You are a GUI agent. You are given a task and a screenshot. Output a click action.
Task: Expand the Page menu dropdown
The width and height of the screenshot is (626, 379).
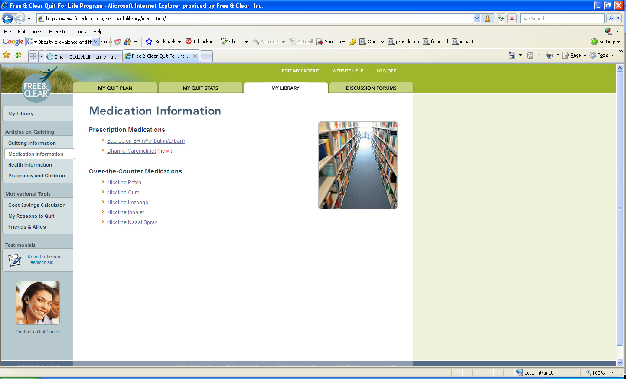575,55
